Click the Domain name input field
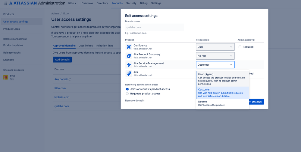 tap(155, 27)
